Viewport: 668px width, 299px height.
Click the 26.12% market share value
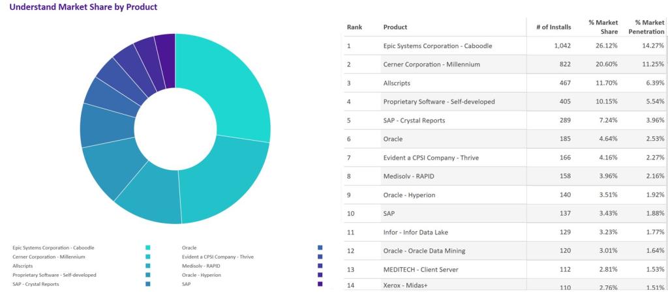point(607,46)
